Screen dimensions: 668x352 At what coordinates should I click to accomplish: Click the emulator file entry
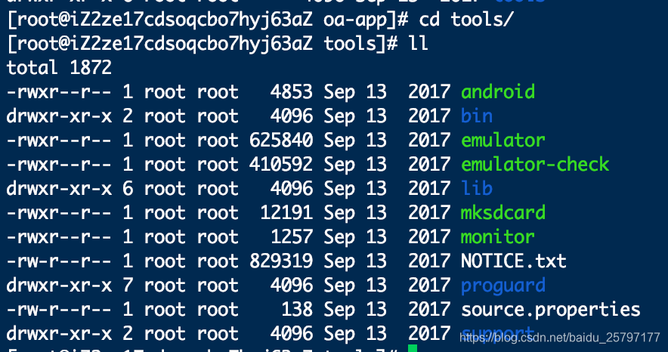(x=503, y=140)
